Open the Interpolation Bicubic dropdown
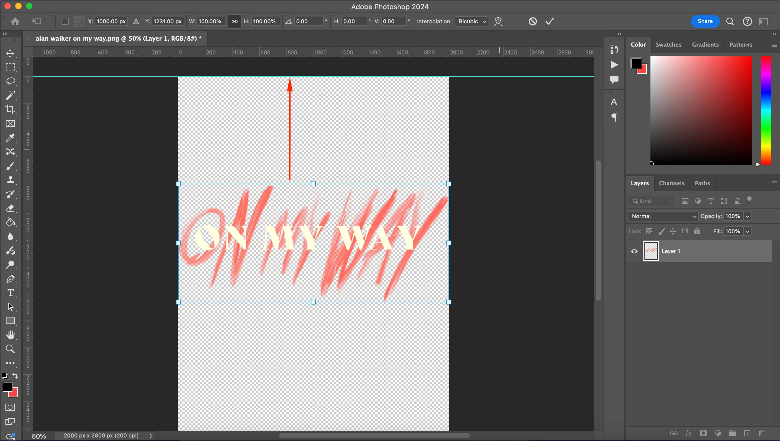This screenshot has width=780, height=441. click(472, 21)
